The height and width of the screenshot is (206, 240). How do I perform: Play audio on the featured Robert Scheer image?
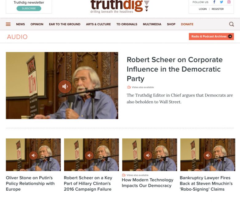65,87
